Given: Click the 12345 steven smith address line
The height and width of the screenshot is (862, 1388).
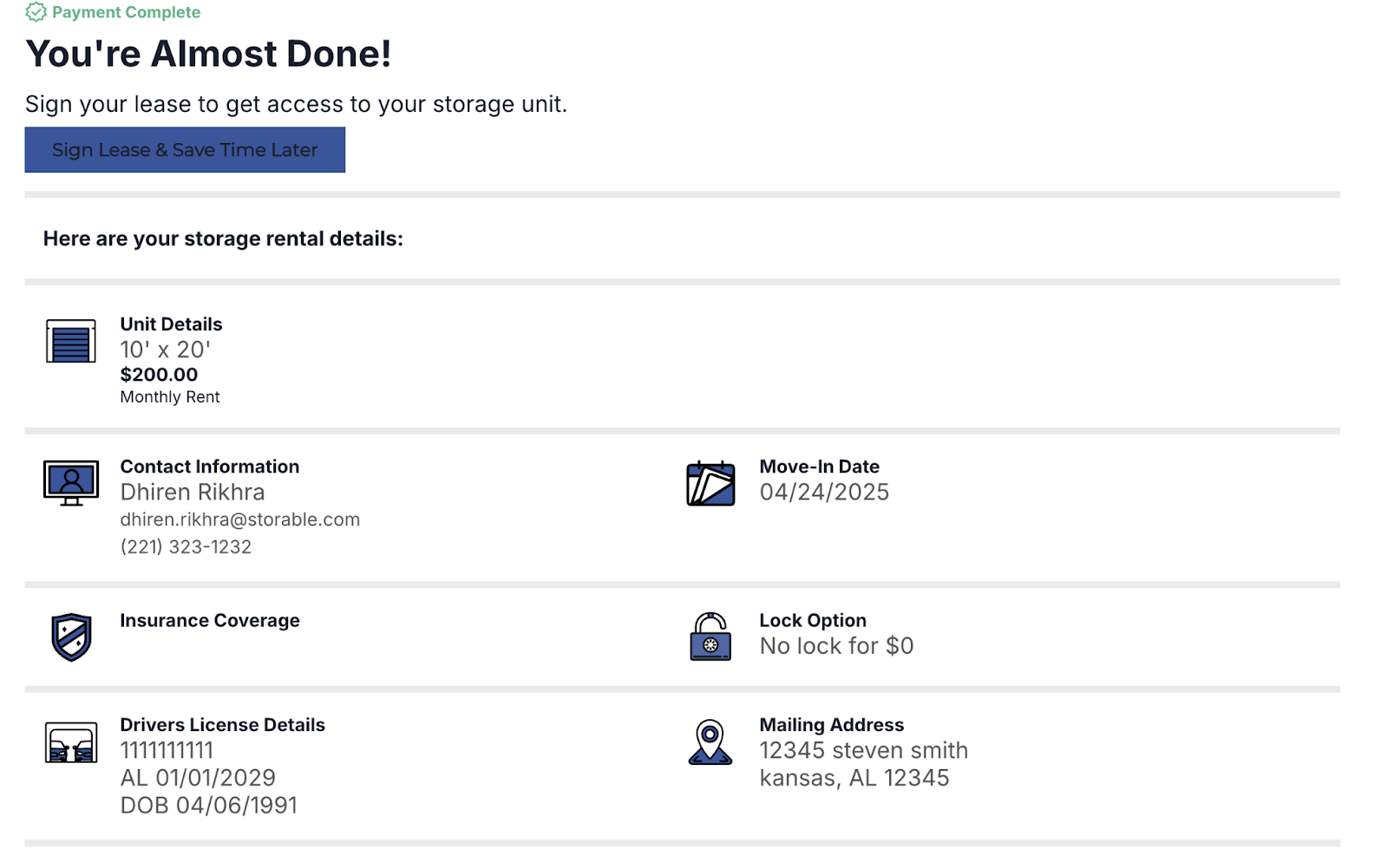Looking at the screenshot, I should [863, 751].
